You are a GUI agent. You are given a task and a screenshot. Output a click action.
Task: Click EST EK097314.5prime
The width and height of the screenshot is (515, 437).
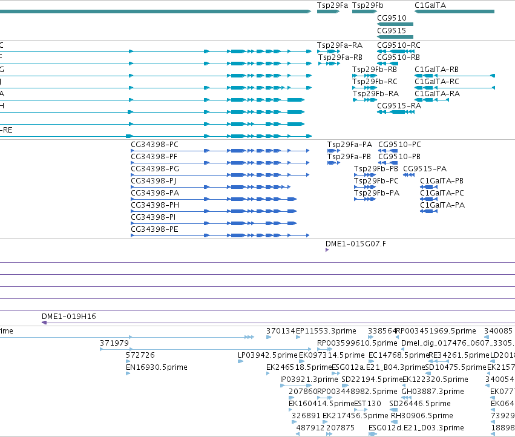click(x=332, y=355)
